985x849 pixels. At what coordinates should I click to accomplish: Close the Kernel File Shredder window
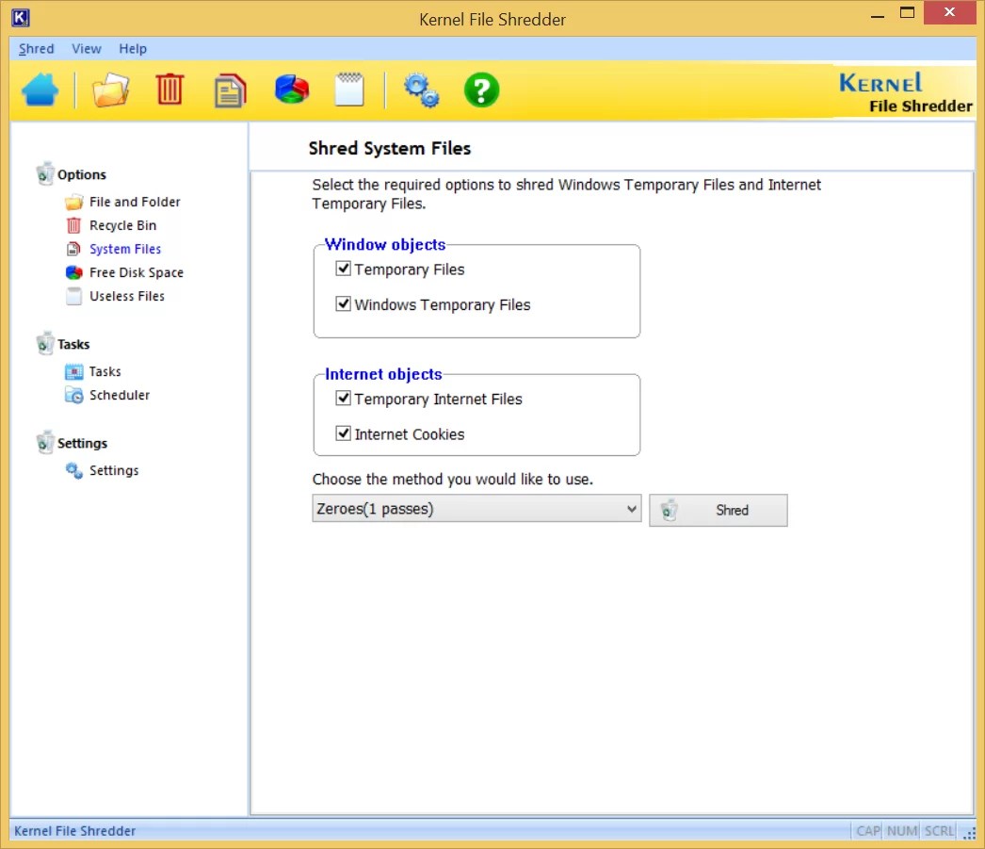(949, 12)
